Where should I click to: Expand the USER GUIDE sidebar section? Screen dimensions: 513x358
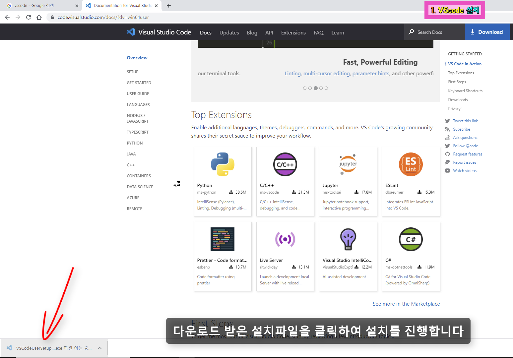138,94
